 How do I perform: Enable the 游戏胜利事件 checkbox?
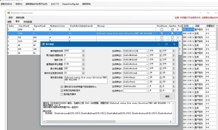coord(62,94)
